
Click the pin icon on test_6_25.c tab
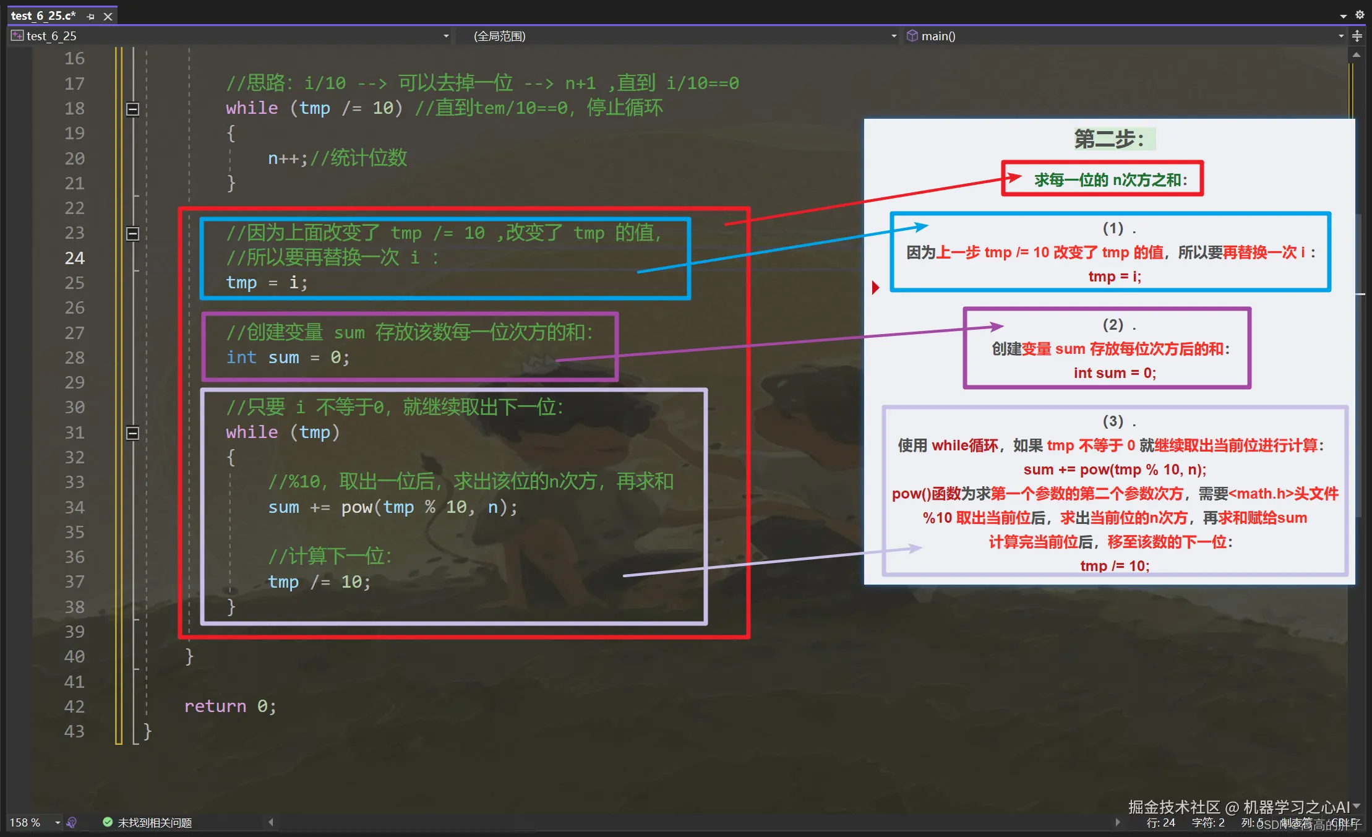tap(91, 17)
